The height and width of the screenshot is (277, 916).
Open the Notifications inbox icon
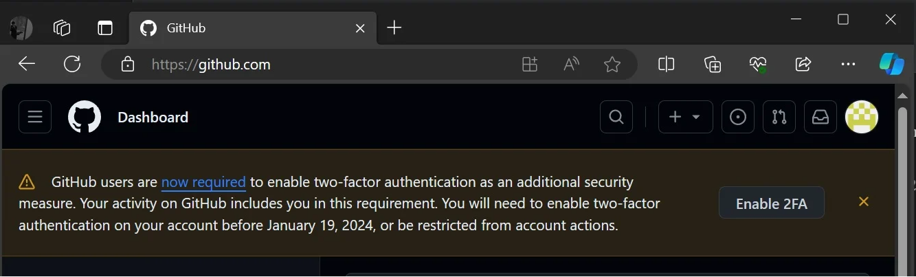click(820, 117)
